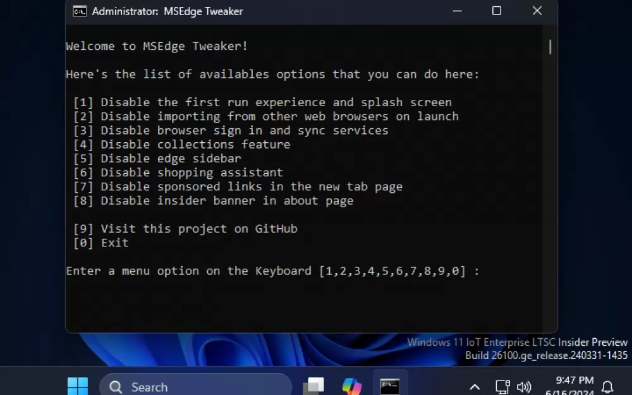This screenshot has width=632, height=395.
Task: Maximize the MSEdge Tweaker window
Action: tap(497, 11)
